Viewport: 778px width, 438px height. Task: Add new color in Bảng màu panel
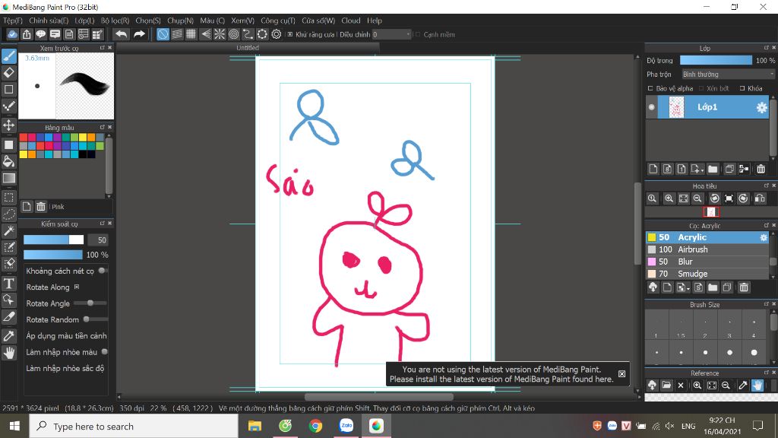click(27, 207)
